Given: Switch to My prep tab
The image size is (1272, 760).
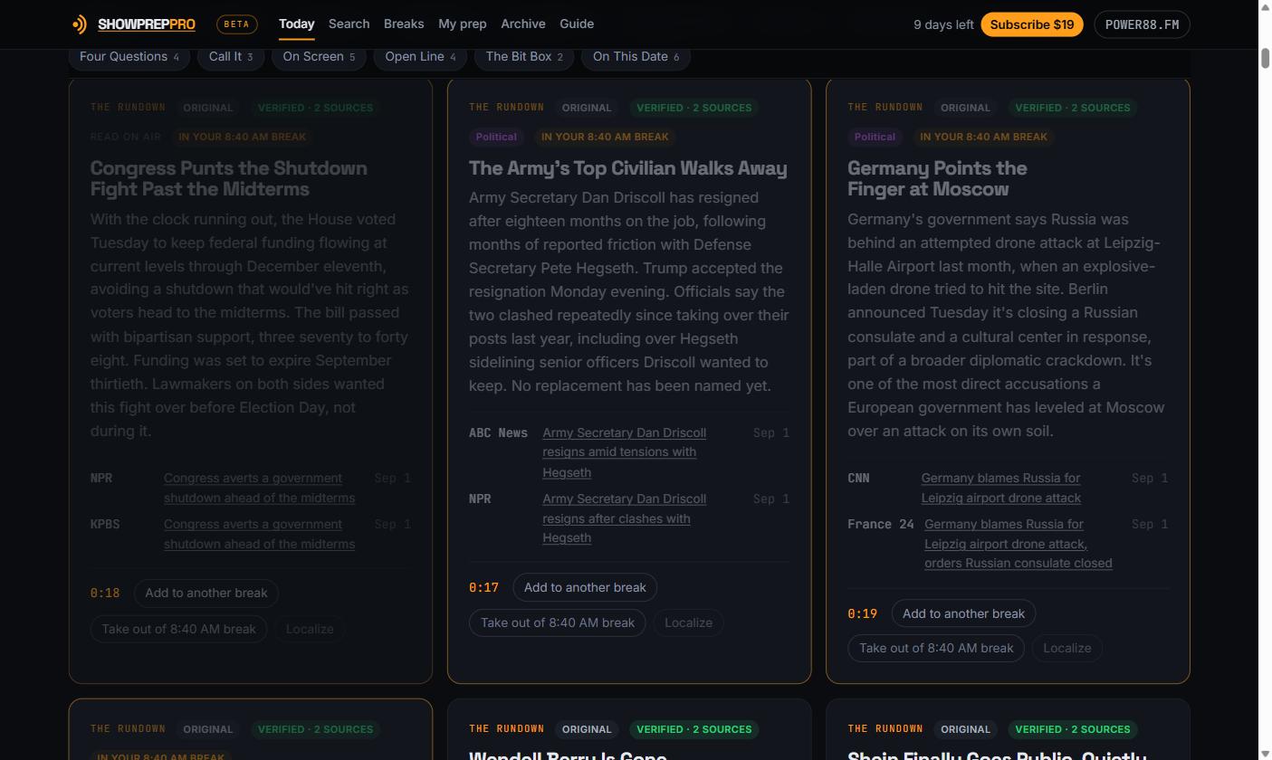Looking at the screenshot, I should (462, 24).
